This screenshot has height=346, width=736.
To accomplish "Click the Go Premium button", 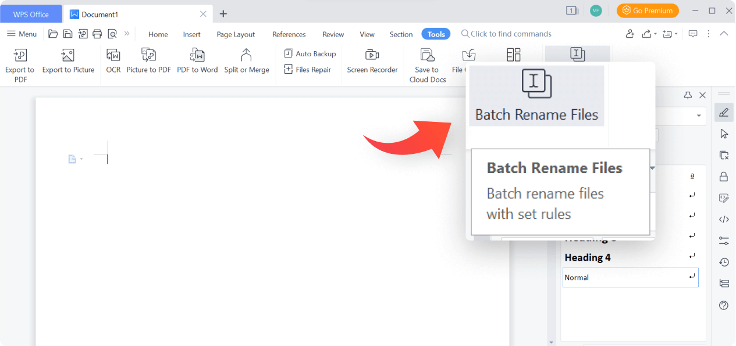I will [x=648, y=10].
